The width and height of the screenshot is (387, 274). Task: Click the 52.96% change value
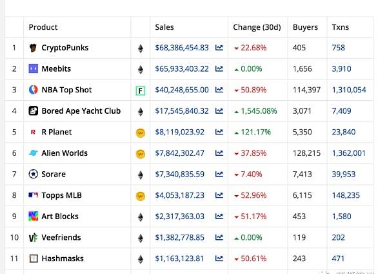253,195
